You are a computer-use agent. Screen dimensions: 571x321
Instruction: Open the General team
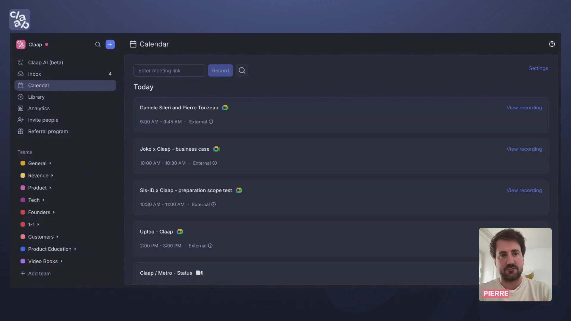pos(37,163)
